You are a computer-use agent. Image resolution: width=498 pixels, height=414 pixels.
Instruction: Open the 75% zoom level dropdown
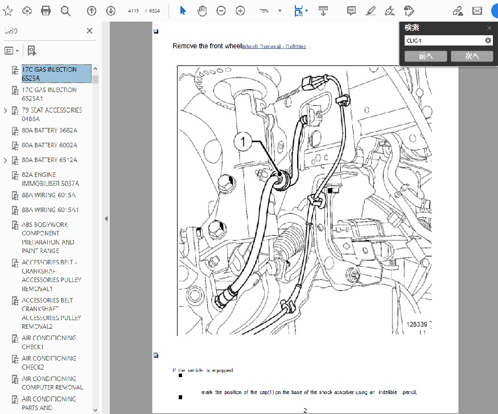pos(280,11)
